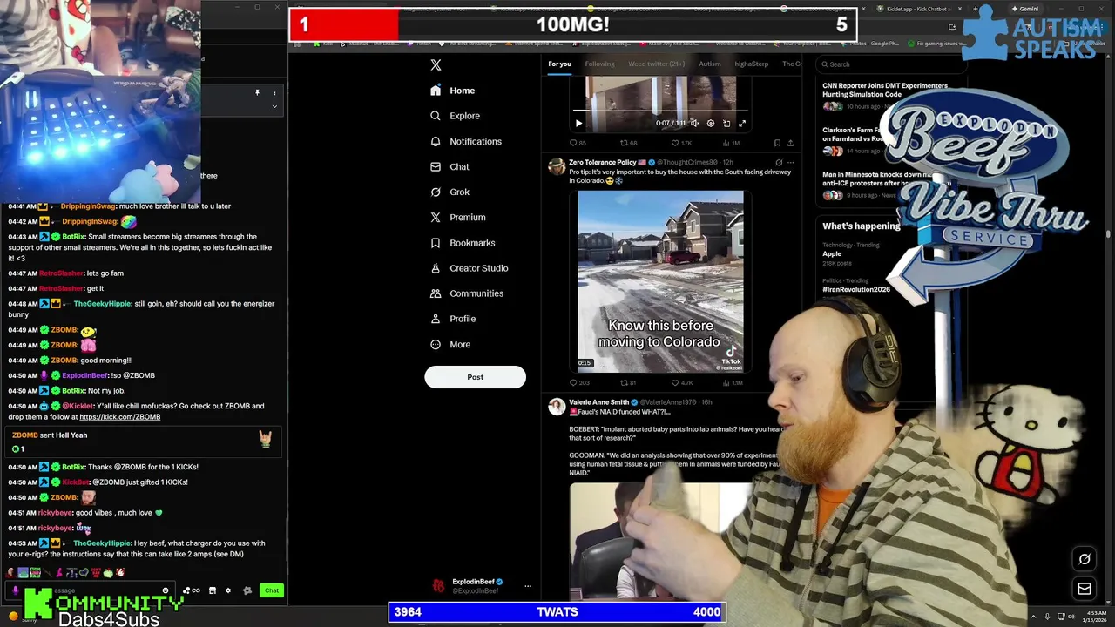Open emoji picker in chat message box
Screen dimensions: 1115x627
click(x=166, y=590)
